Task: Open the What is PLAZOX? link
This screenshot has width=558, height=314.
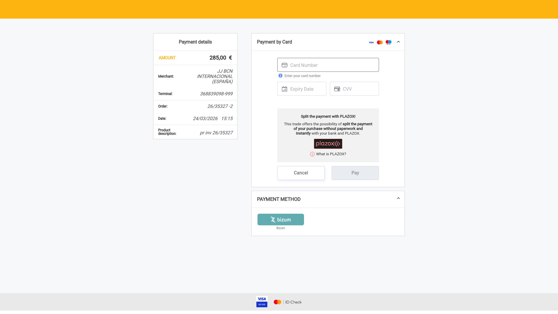Action: (x=331, y=154)
